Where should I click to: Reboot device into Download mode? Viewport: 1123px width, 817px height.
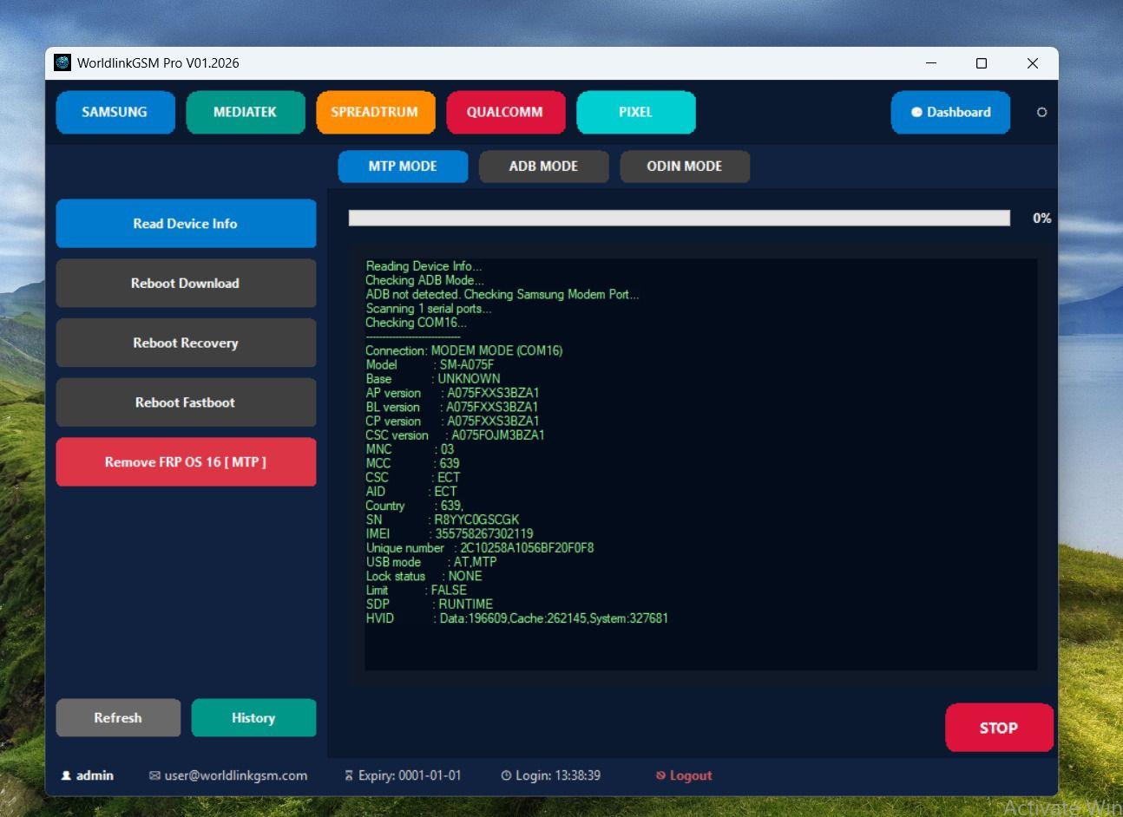186,283
